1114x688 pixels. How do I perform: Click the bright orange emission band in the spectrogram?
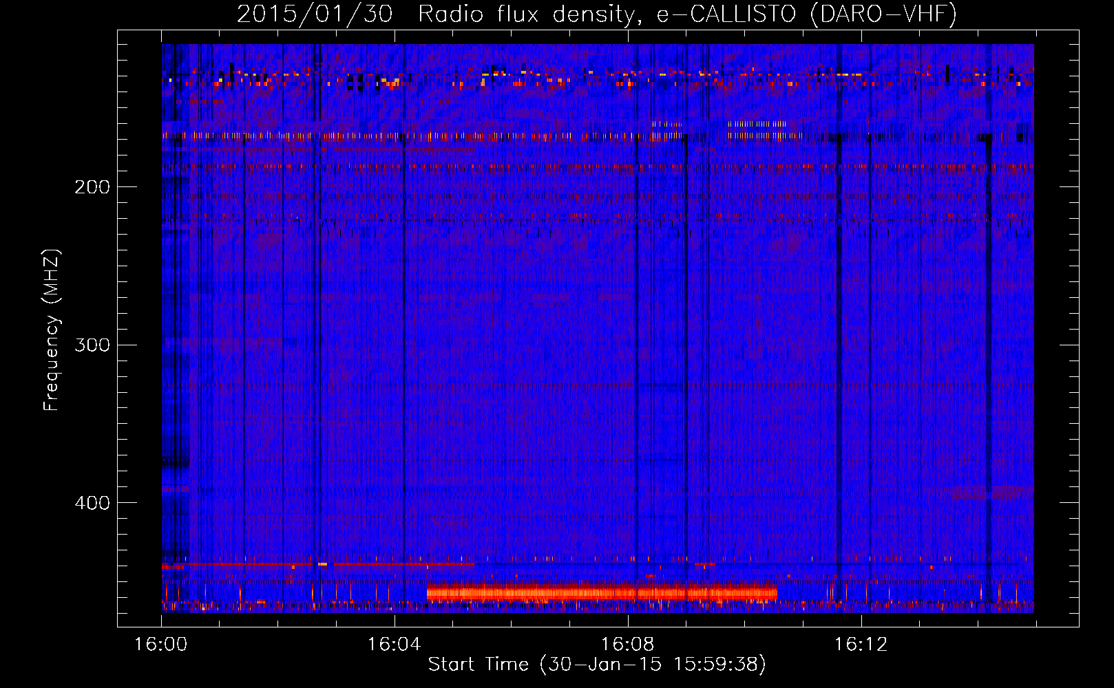(x=602, y=592)
